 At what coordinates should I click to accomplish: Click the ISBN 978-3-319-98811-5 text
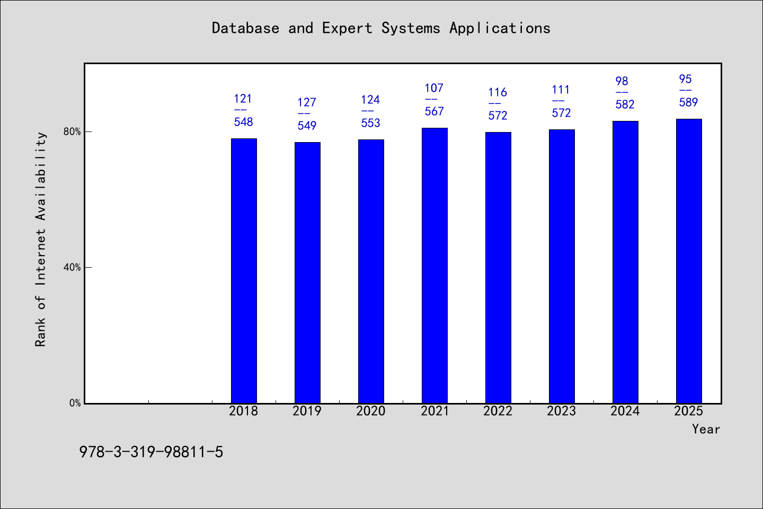point(151,452)
